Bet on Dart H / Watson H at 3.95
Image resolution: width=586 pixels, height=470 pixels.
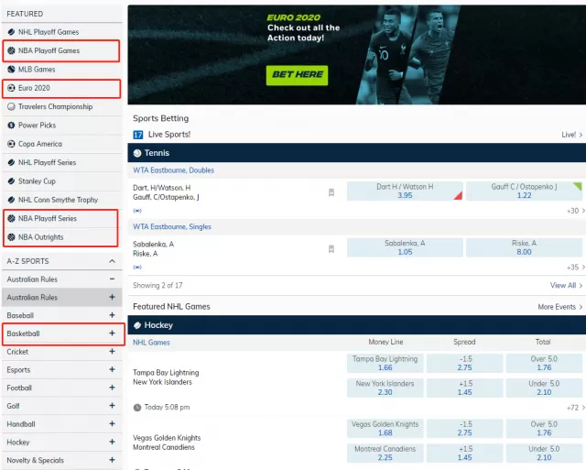pyautogui.click(x=405, y=191)
